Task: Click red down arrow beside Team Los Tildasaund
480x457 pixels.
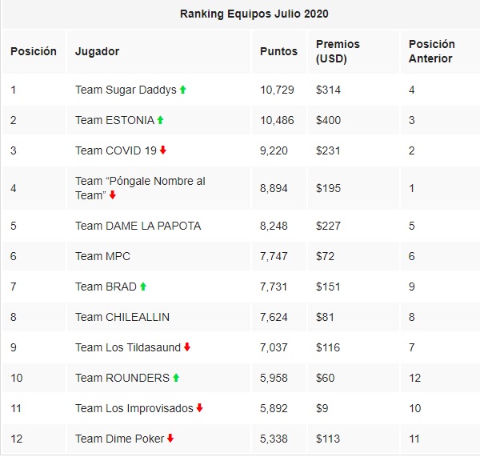Action: tap(187, 347)
